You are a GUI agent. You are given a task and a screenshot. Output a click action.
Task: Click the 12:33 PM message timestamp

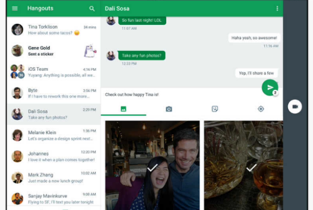coord(129,64)
